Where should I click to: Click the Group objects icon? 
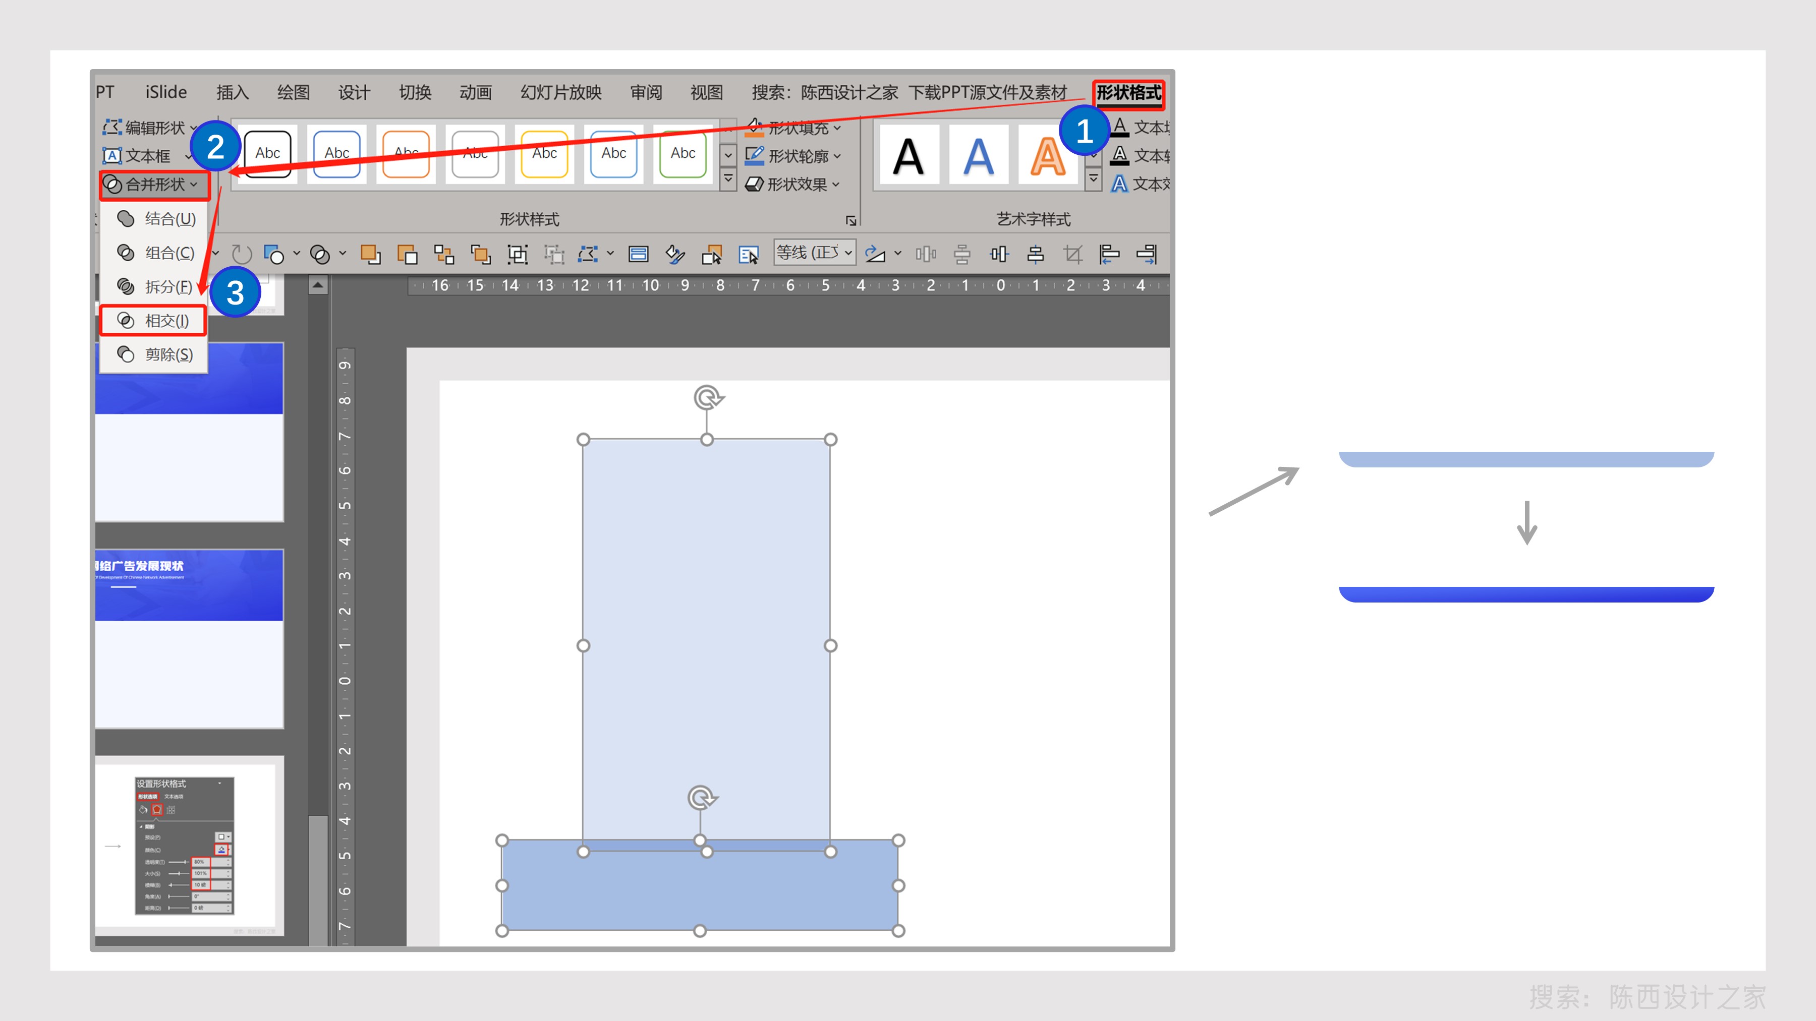point(518,254)
